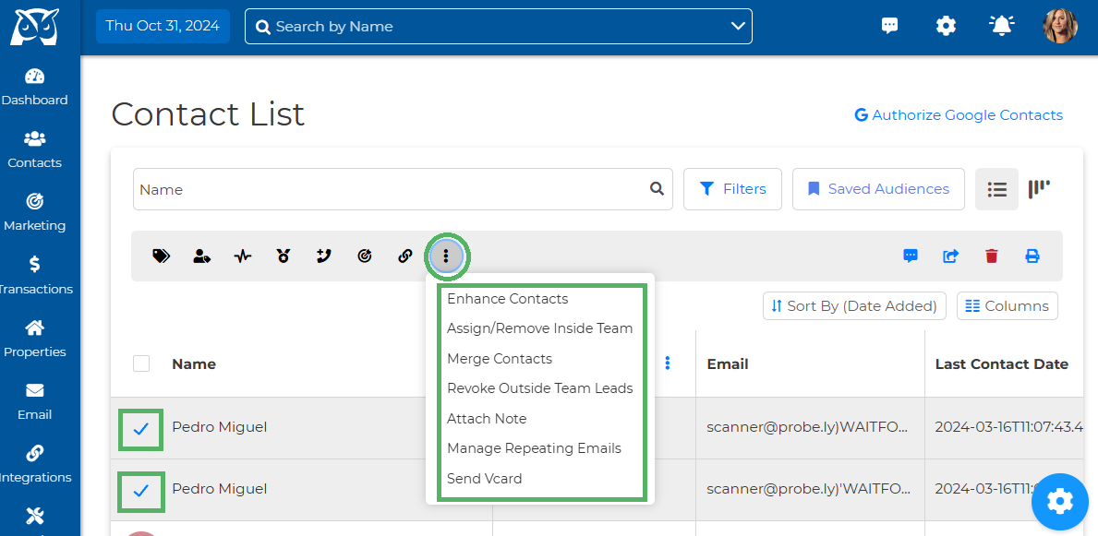The width and height of the screenshot is (1098, 536).
Task: Open second Pedro Miguel contact name
Action: pyautogui.click(x=219, y=488)
